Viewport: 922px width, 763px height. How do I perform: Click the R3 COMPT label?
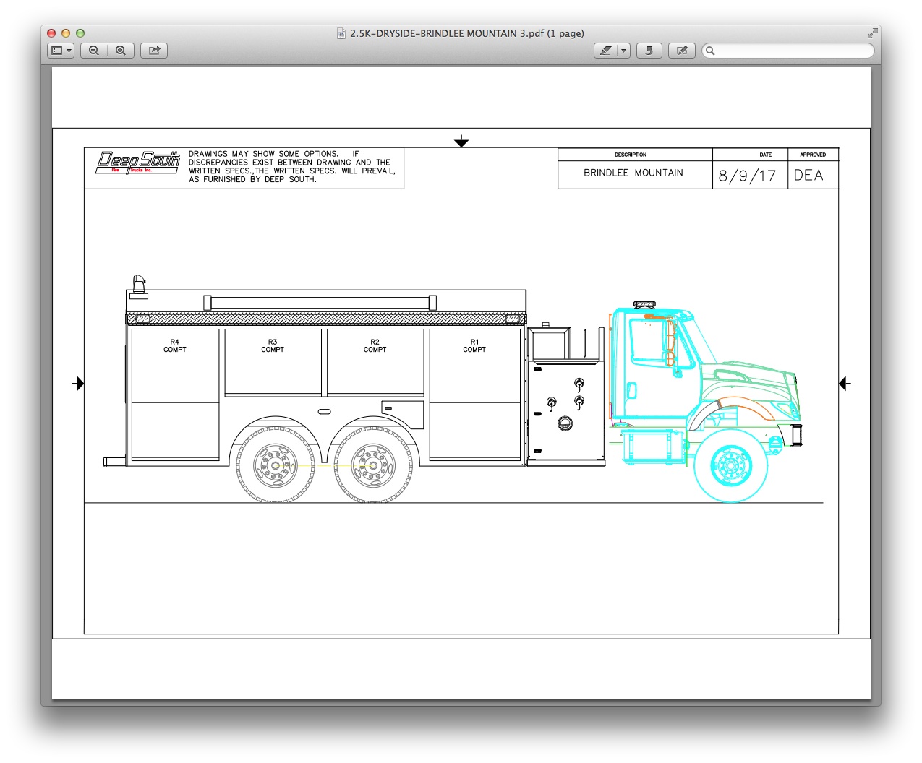pyautogui.click(x=273, y=346)
